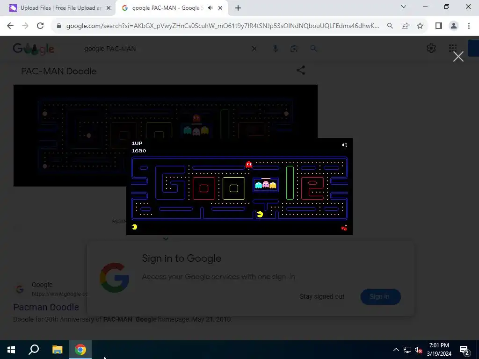479x359 pixels.
Task: Close the google PAC-MAN tab
Action: point(220,8)
